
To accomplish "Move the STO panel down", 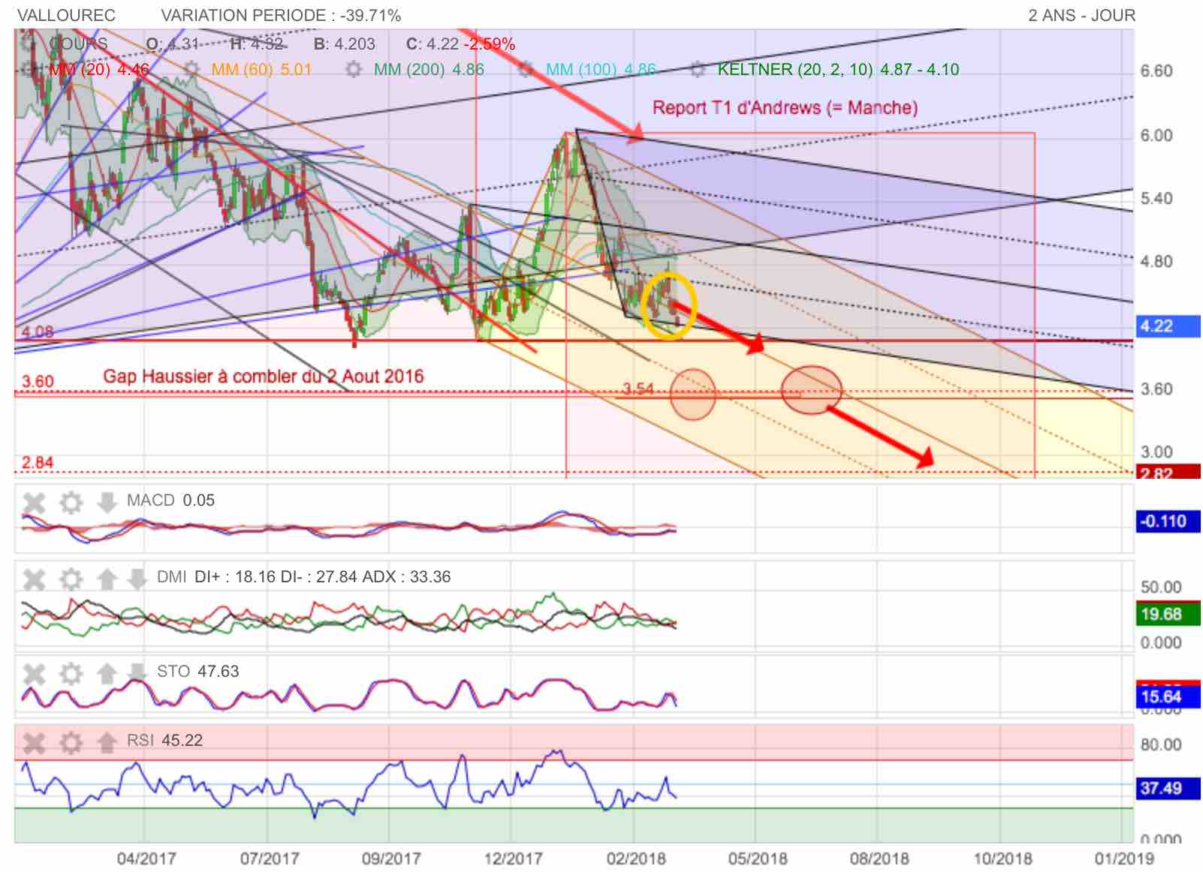I will [137, 673].
